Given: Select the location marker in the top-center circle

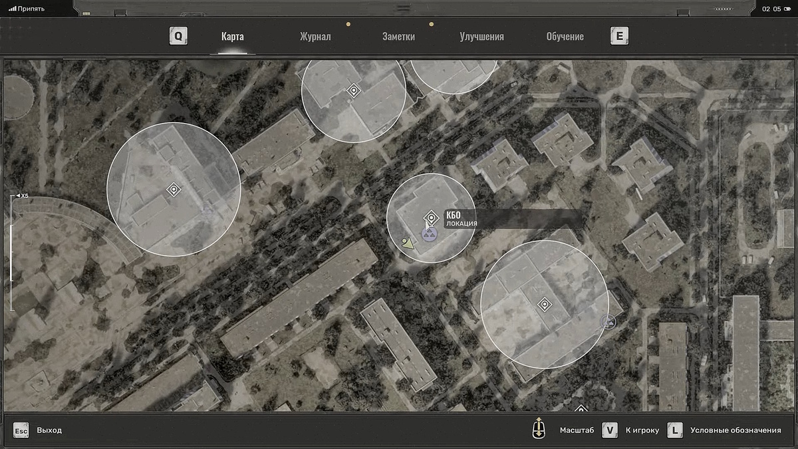Looking at the screenshot, I should tap(354, 90).
